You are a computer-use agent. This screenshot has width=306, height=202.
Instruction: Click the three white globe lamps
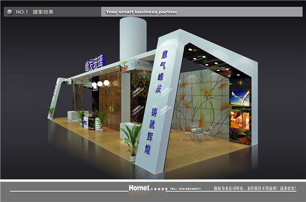tap(100, 84)
